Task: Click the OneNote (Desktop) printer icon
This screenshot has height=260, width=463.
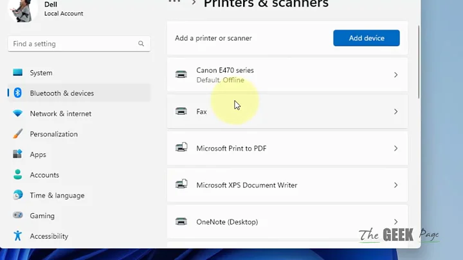Action: coord(181,221)
